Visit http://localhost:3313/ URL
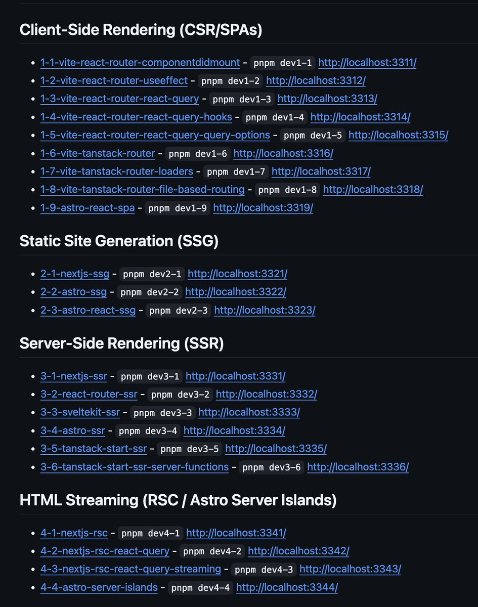 327,99
